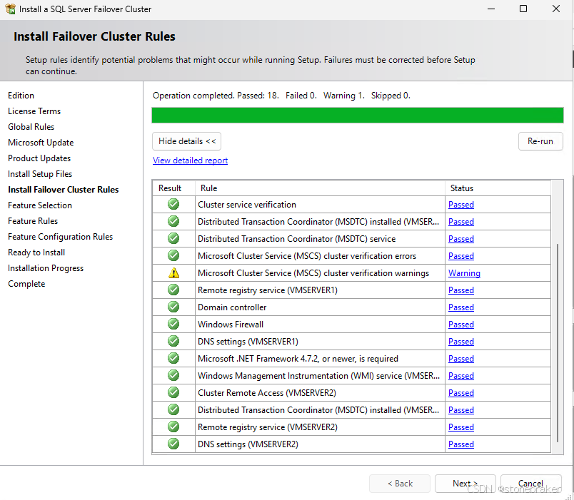Open Warning status for MSCS verification warnings
The image size is (574, 500).
pos(464,273)
